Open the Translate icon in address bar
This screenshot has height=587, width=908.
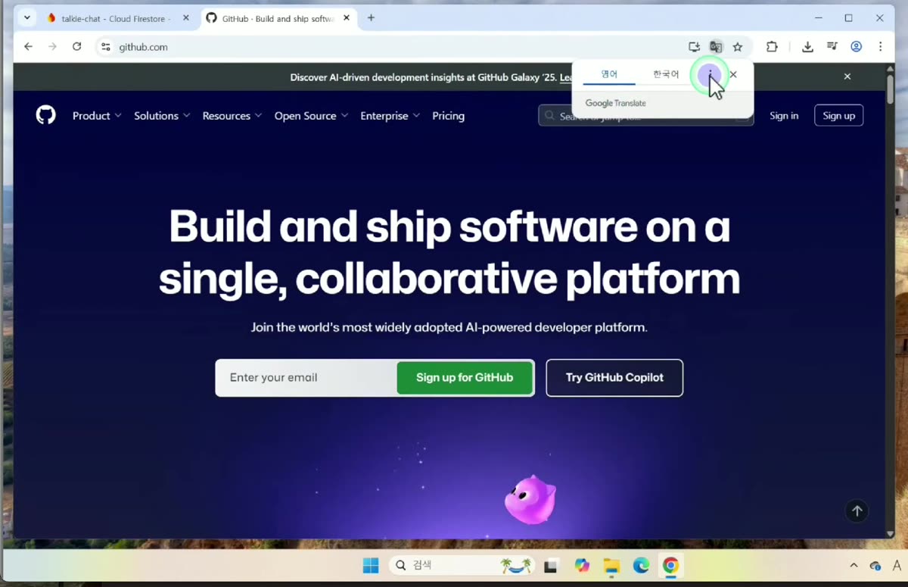pyautogui.click(x=716, y=47)
